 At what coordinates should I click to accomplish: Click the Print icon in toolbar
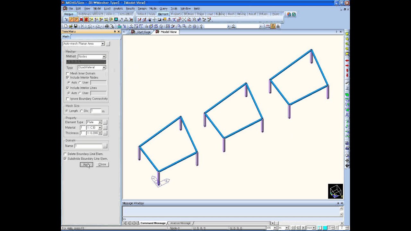107,26
